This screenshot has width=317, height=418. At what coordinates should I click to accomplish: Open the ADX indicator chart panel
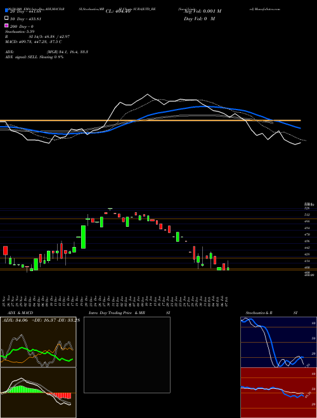[38, 342]
